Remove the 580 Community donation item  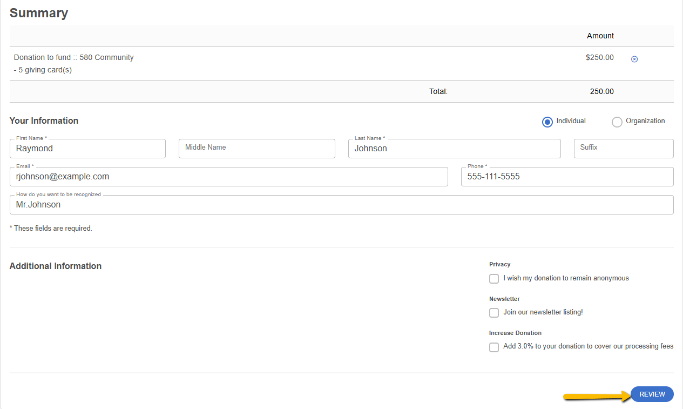[x=634, y=59]
